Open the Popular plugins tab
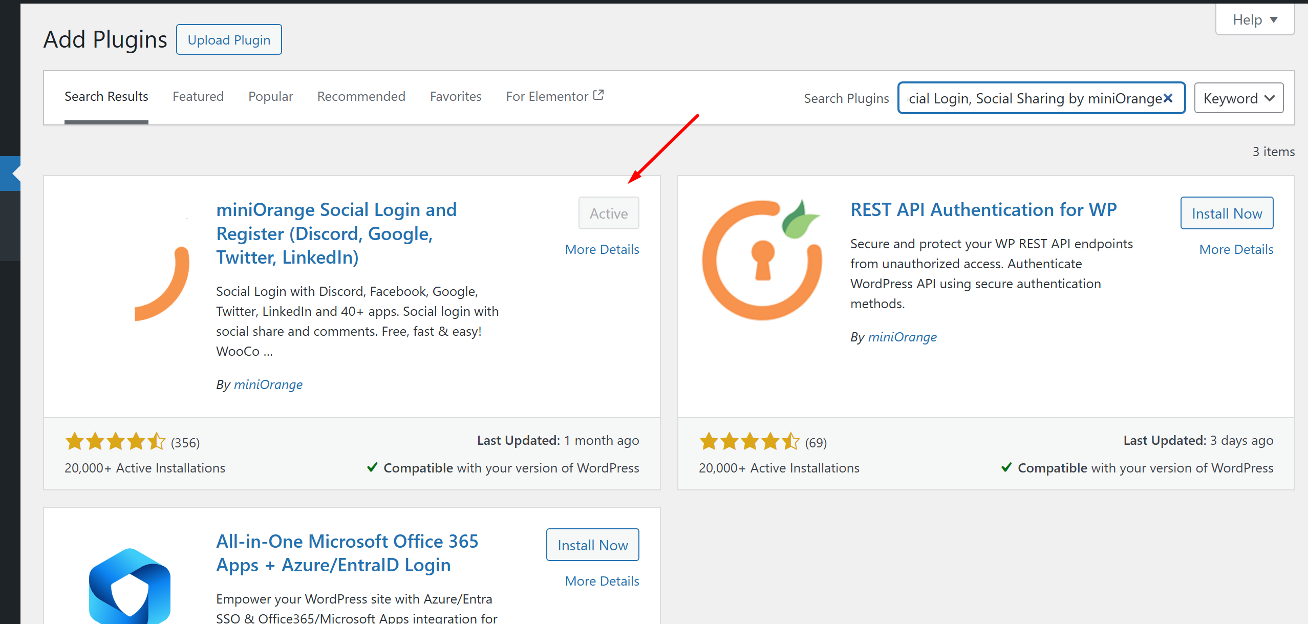Screen dimensions: 1308x624 [x=270, y=96]
